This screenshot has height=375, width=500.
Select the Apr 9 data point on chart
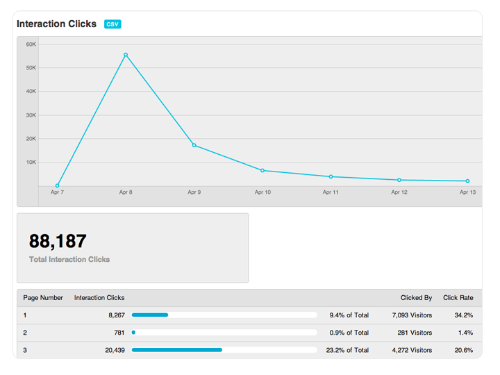pos(194,145)
